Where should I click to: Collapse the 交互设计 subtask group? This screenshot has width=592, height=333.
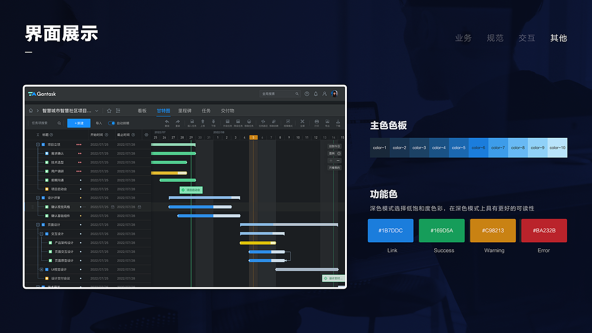[41, 234]
